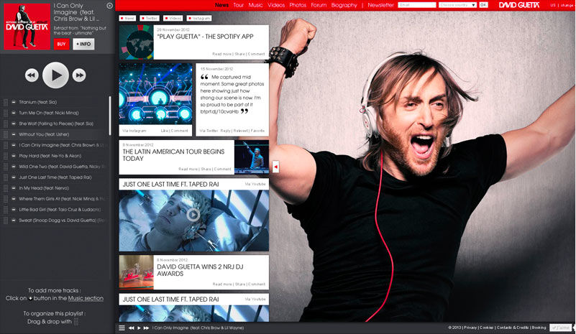Remove Play Hard with its minus icon
Viewport: 576px width, 334px height.
click(x=14, y=156)
